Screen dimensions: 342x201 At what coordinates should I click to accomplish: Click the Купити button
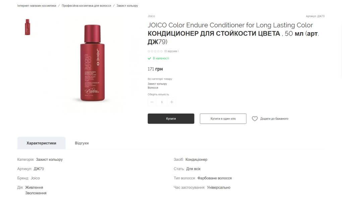click(171, 119)
